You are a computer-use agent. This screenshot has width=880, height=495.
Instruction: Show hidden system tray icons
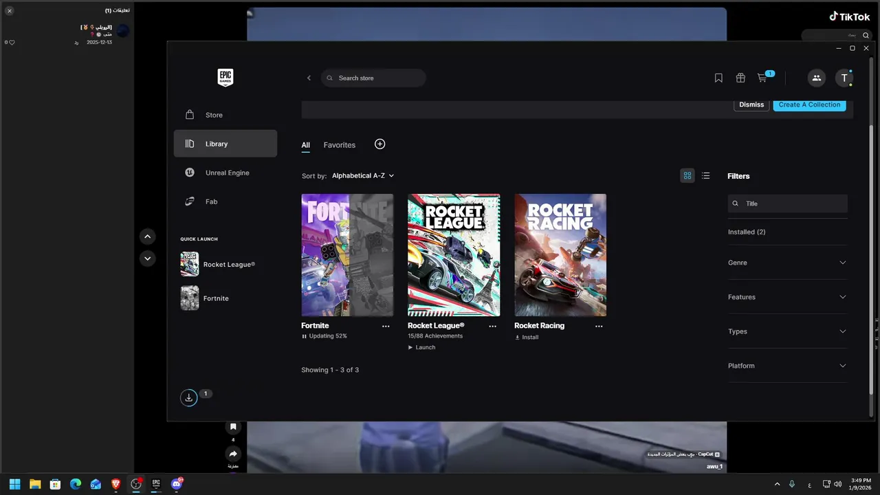click(778, 484)
